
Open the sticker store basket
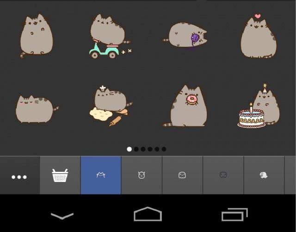coord(60,176)
